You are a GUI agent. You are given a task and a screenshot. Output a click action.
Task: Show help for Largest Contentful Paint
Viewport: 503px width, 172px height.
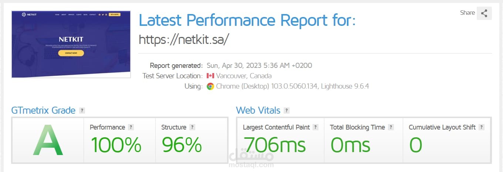[315, 127]
